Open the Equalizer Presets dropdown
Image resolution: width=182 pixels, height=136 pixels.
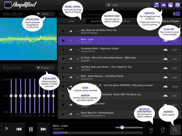coord(45,68)
